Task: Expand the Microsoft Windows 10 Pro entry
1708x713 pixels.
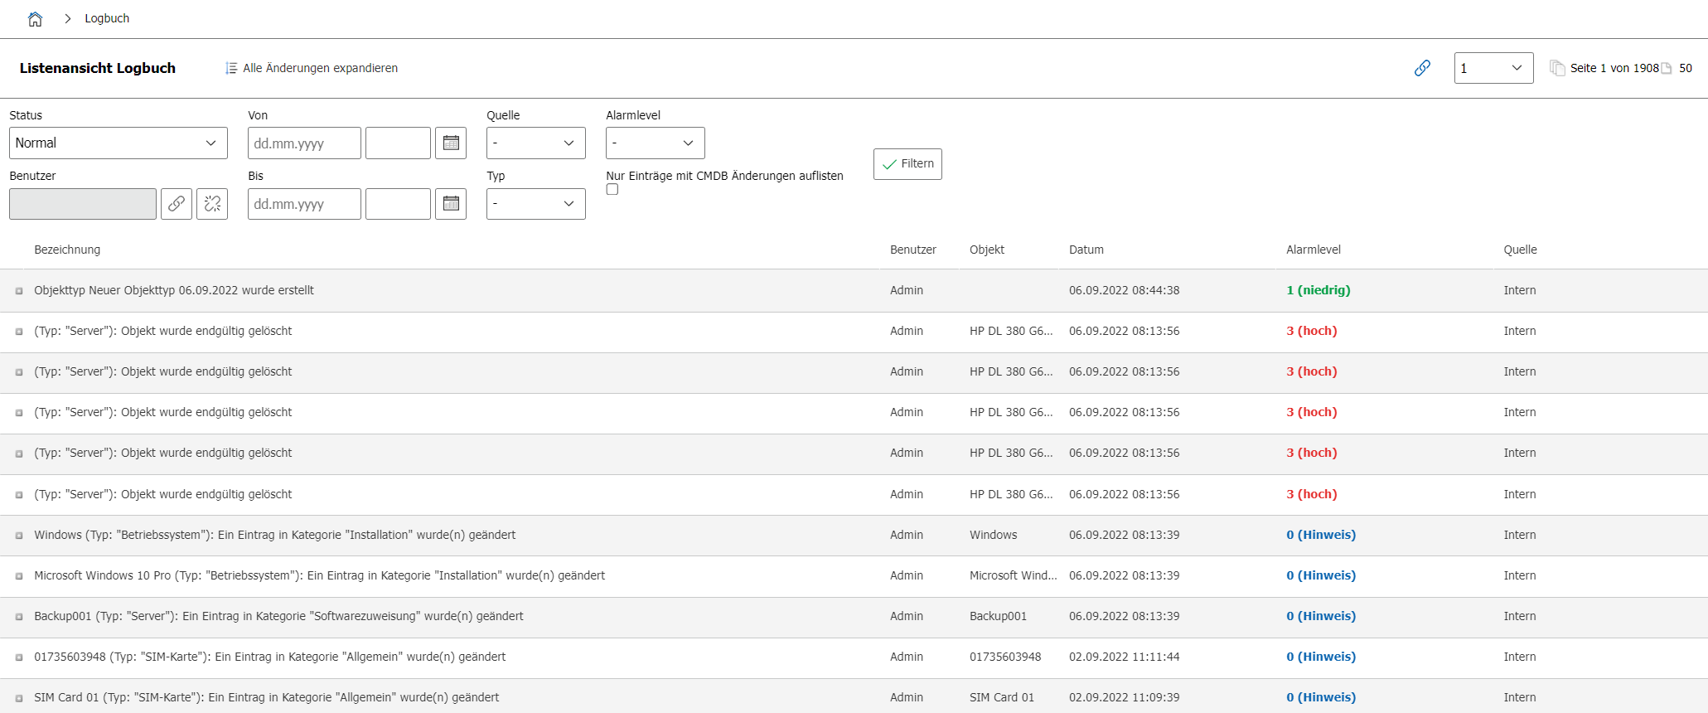Action: [x=19, y=576]
